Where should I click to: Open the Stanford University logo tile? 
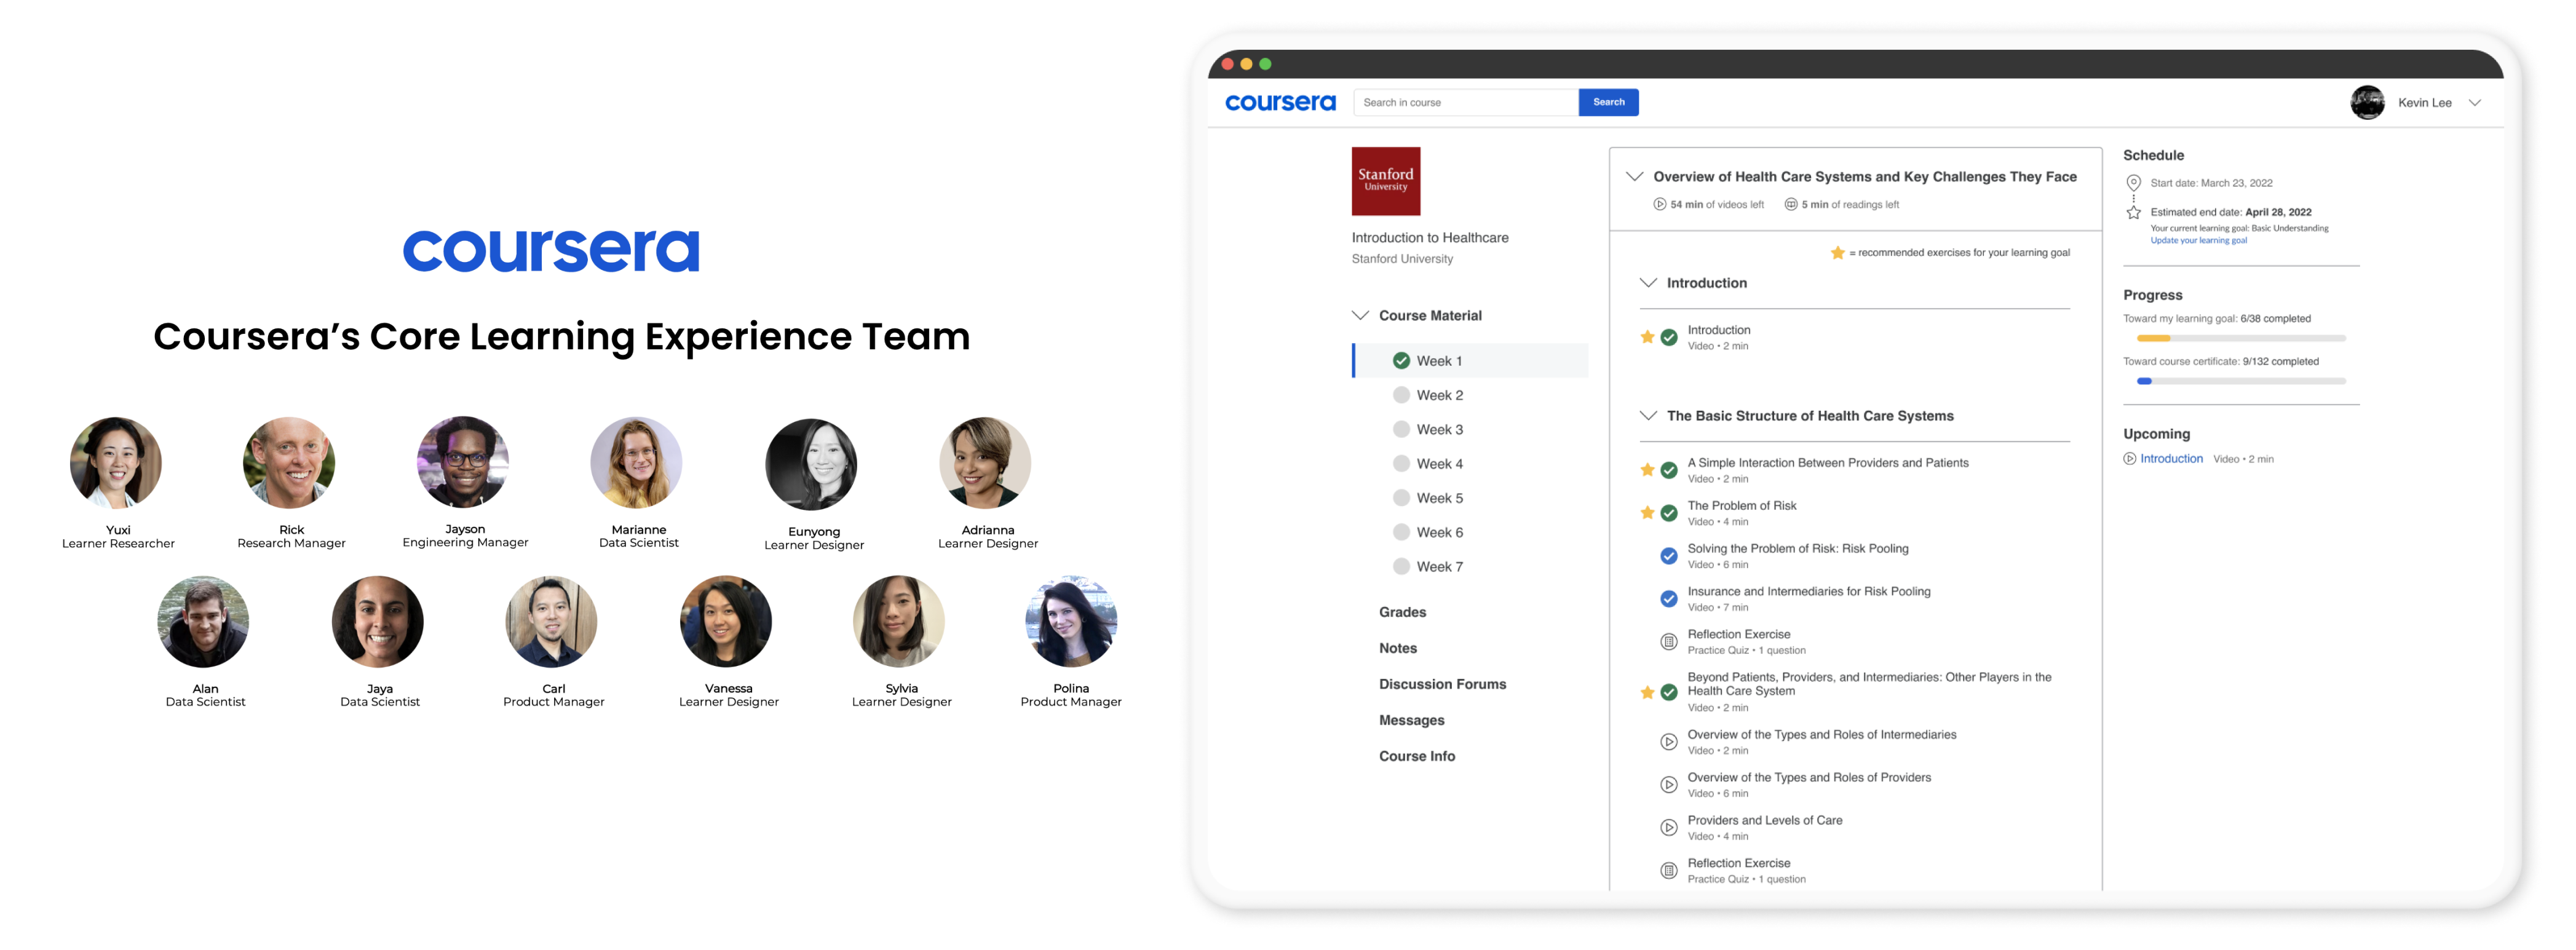[x=1385, y=181]
